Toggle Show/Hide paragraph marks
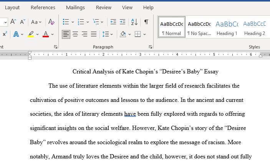This screenshot has width=270, height=163. (x=146, y=22)
